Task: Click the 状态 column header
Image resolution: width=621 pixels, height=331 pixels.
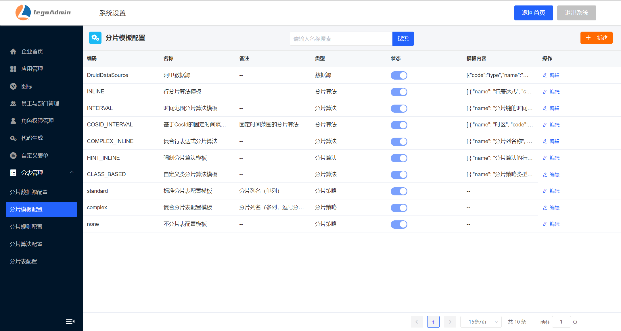Action: pyautogui.click(x=396, y=58)
